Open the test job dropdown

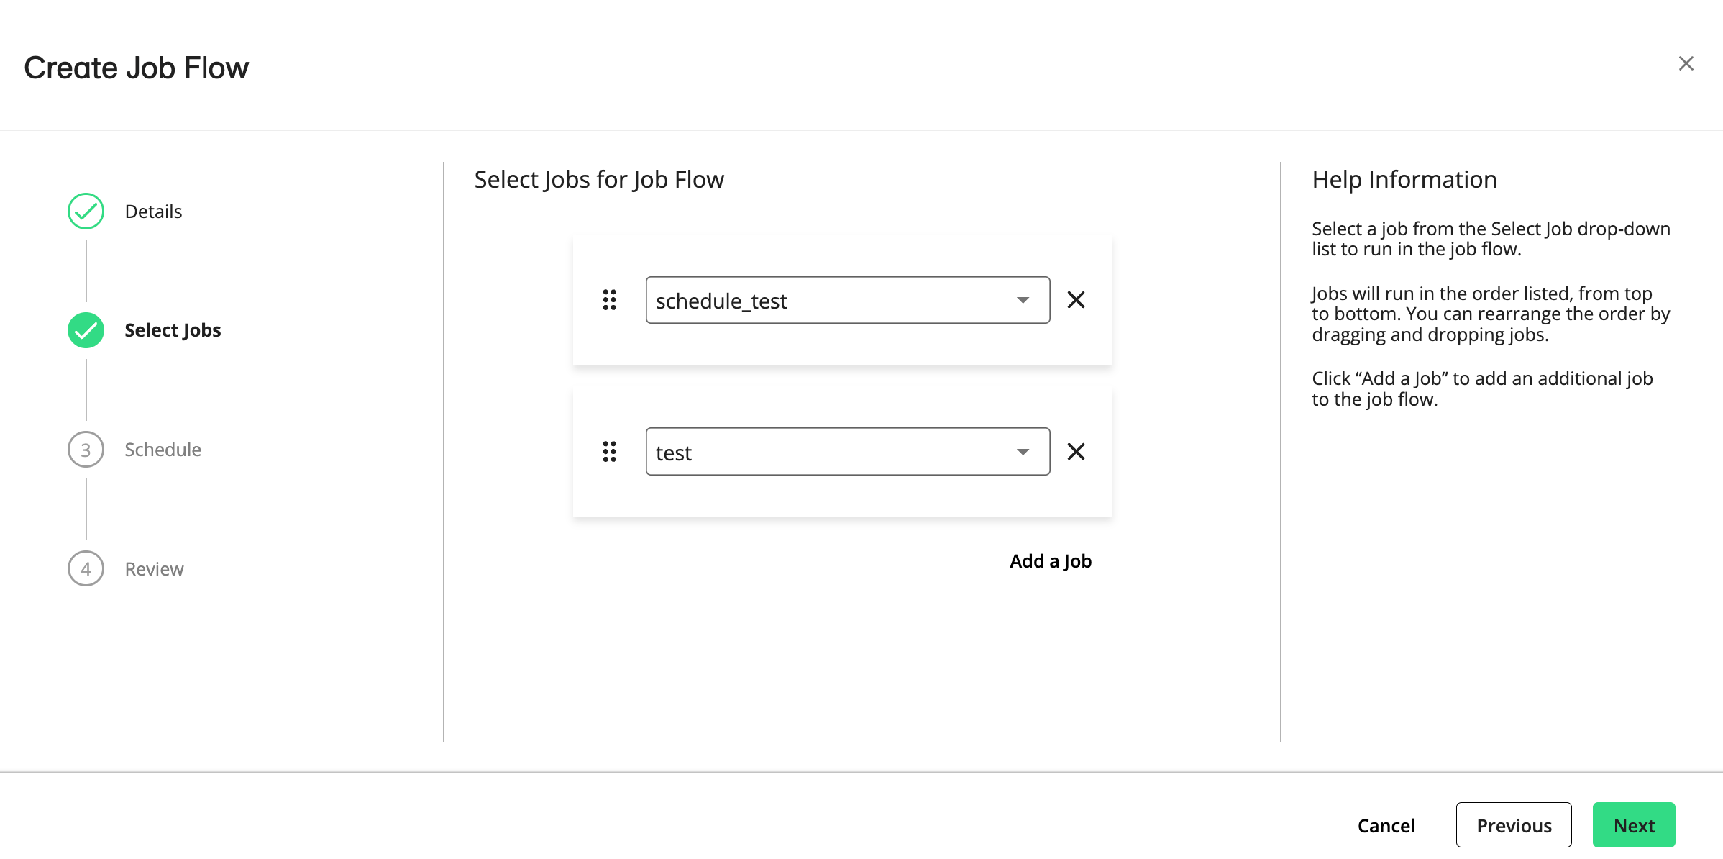point(847,452)
